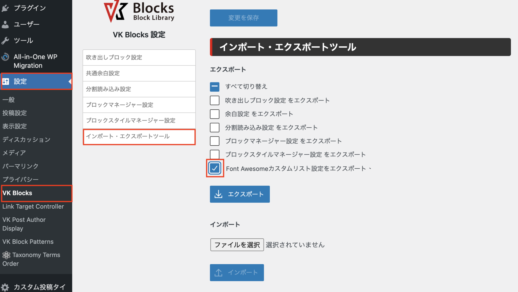Click the ユーザー user icon
This screenshot has height=292, width=518.
[x=6, y=24]
